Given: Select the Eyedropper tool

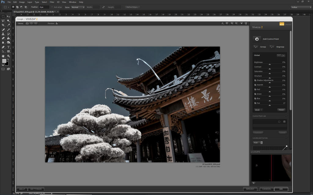Looking at the screenshot, I should [8, 25].
